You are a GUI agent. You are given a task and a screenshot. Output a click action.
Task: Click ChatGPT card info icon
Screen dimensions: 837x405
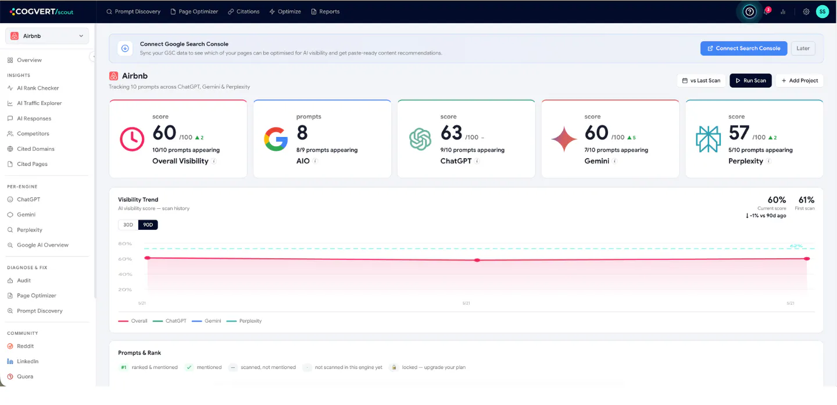tap(477, 161)
